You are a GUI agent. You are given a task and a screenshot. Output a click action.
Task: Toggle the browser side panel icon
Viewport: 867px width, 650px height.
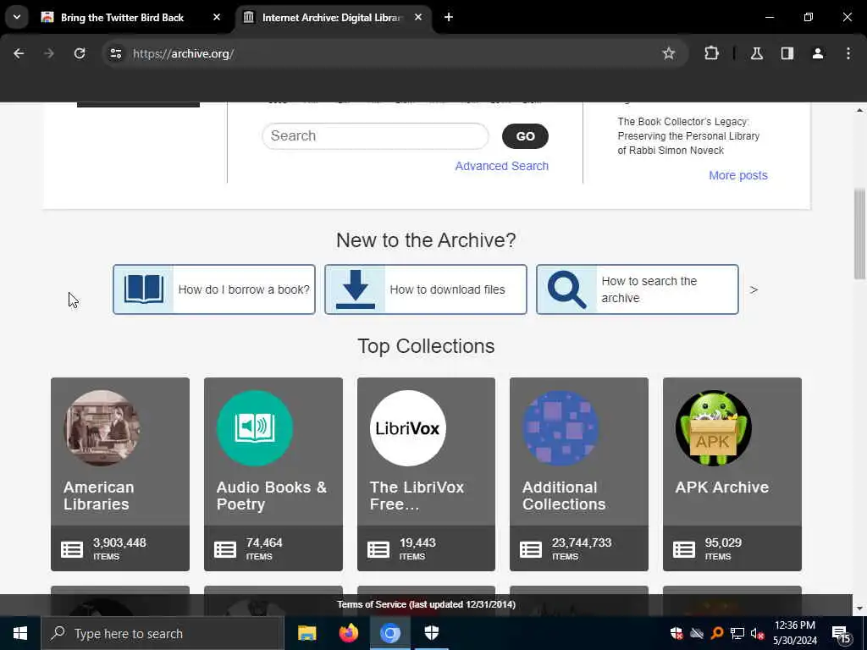pyautogui.click(x=787, y=53)
